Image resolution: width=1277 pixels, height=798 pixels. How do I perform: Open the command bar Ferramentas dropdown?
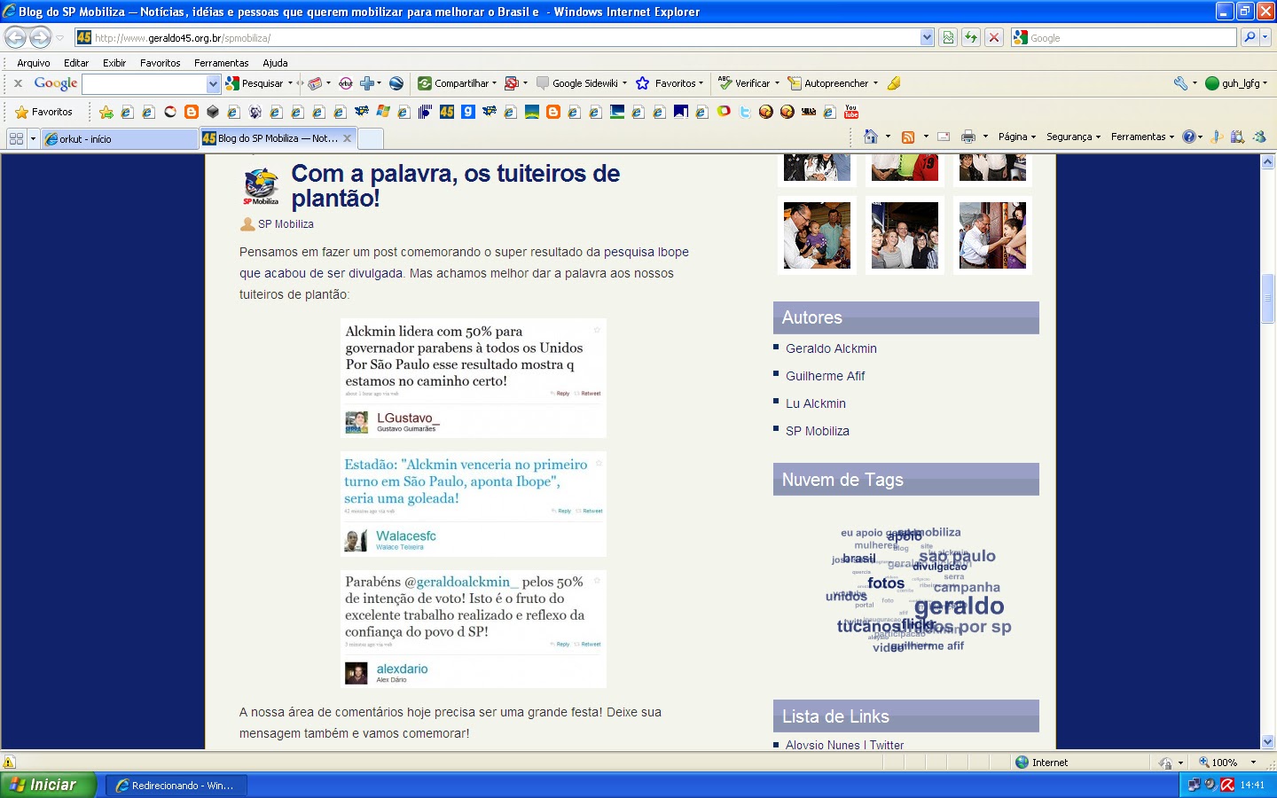point(1142,137)
